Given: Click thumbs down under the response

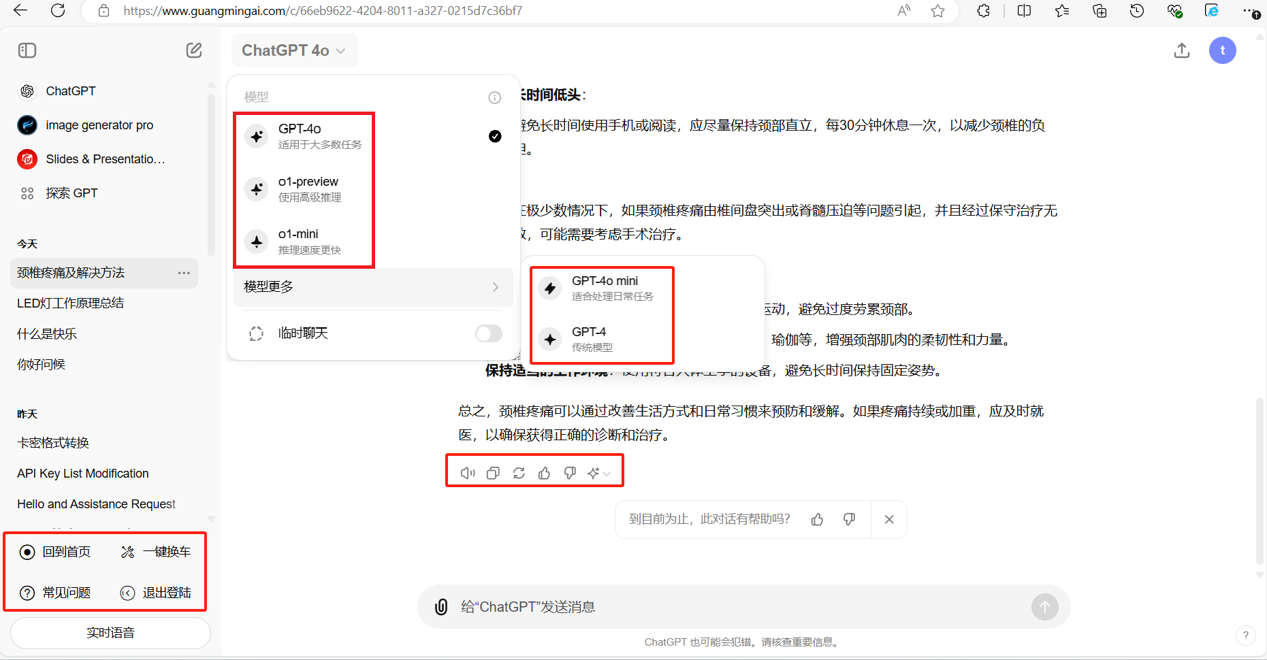Looking at the screenshot, I should pos(570,473).
